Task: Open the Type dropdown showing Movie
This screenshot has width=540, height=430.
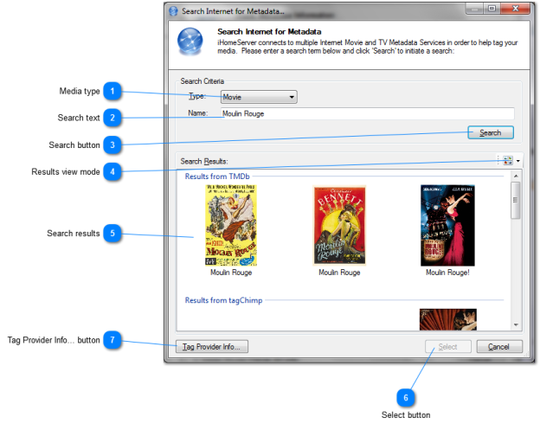Action: point(259,97)
